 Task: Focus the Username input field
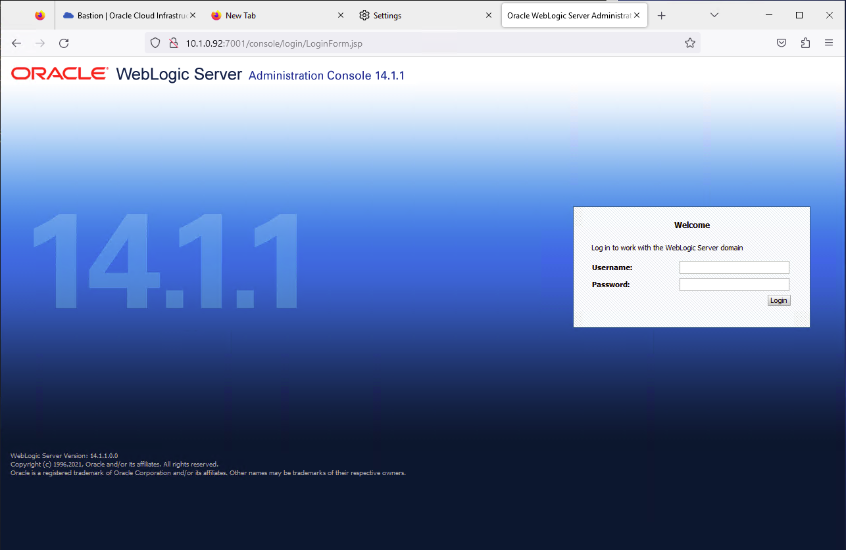point(734,267)
